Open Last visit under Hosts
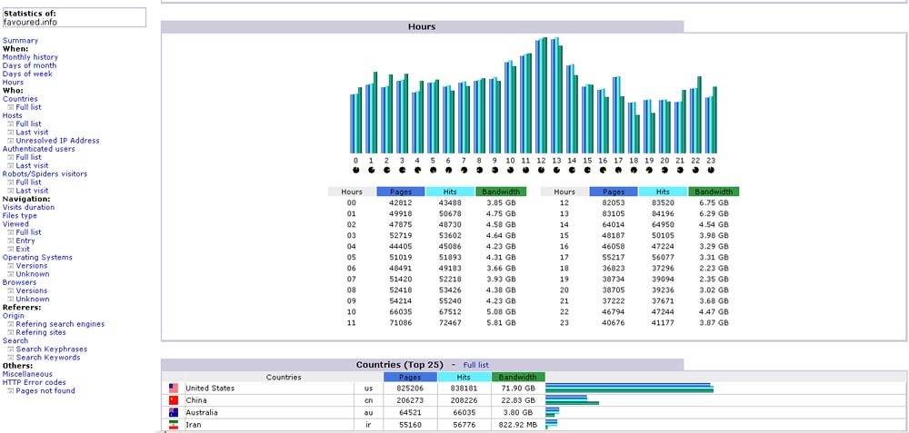Screen dimensions: 909x433 (32, 133)
